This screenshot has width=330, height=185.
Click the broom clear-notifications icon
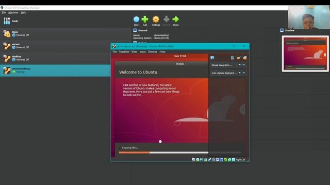(239, 58)
